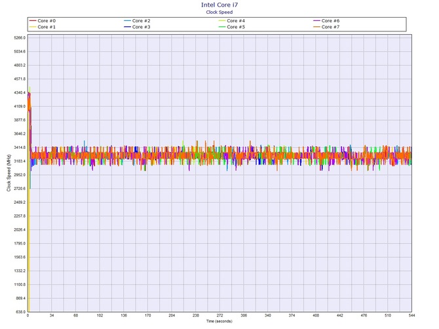Viewport: 439px width, 329px height.
Task: Click the 340 second x-axis tick
Action: click(268, 315)
